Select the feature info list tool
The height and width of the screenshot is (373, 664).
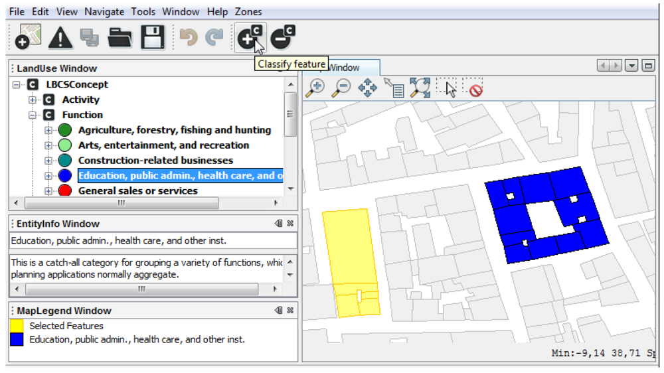[x=394, y=88]
